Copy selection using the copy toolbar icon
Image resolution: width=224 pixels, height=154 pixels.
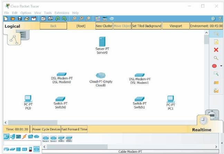pos(43,19)
